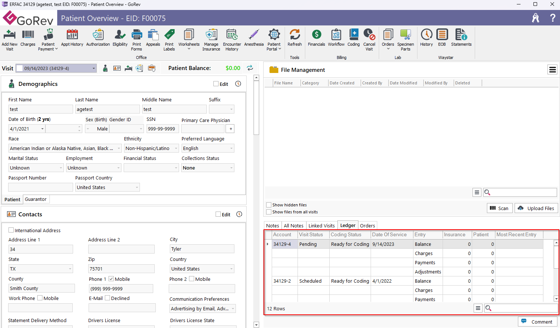Viewport: 560px width, 328px height.
Task: Open Appt History from the ribbon
Action: click(x=72, y=37)
